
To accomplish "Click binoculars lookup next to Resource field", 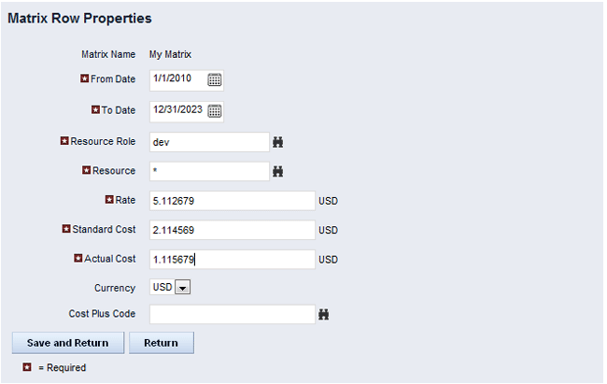I will (277, 172).
